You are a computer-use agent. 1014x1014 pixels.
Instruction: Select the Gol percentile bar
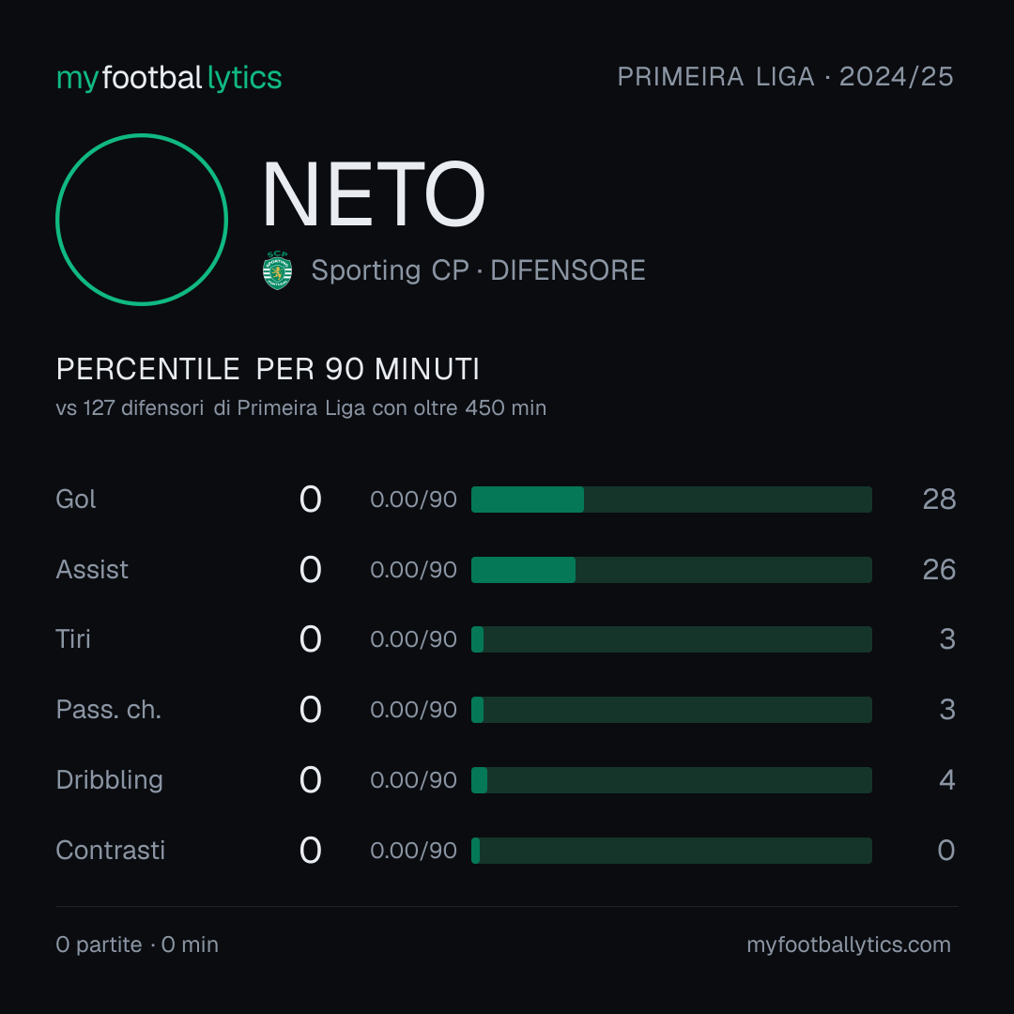tap(671, 499)
